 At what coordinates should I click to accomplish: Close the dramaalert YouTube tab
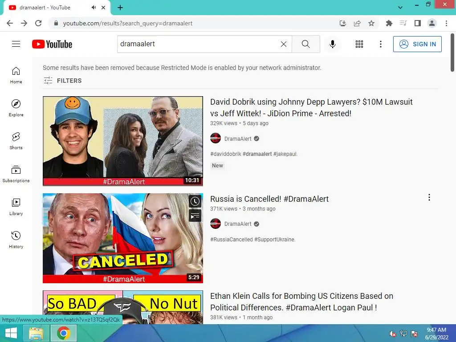click(103, 8)
